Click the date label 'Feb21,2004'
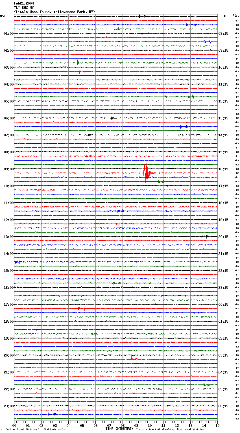Viewport: 240px width, 433px height. click(x=24, y=3)
